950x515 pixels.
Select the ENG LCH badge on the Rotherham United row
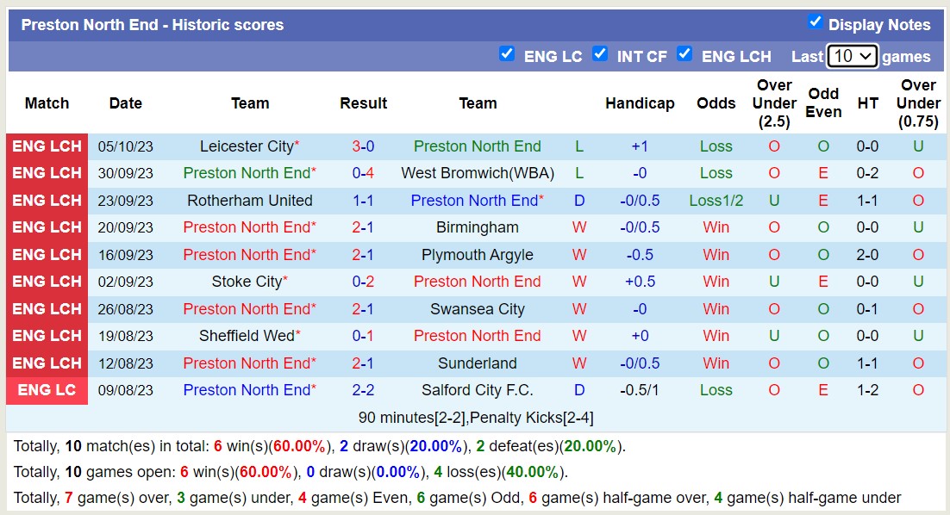tap(47, 200)
